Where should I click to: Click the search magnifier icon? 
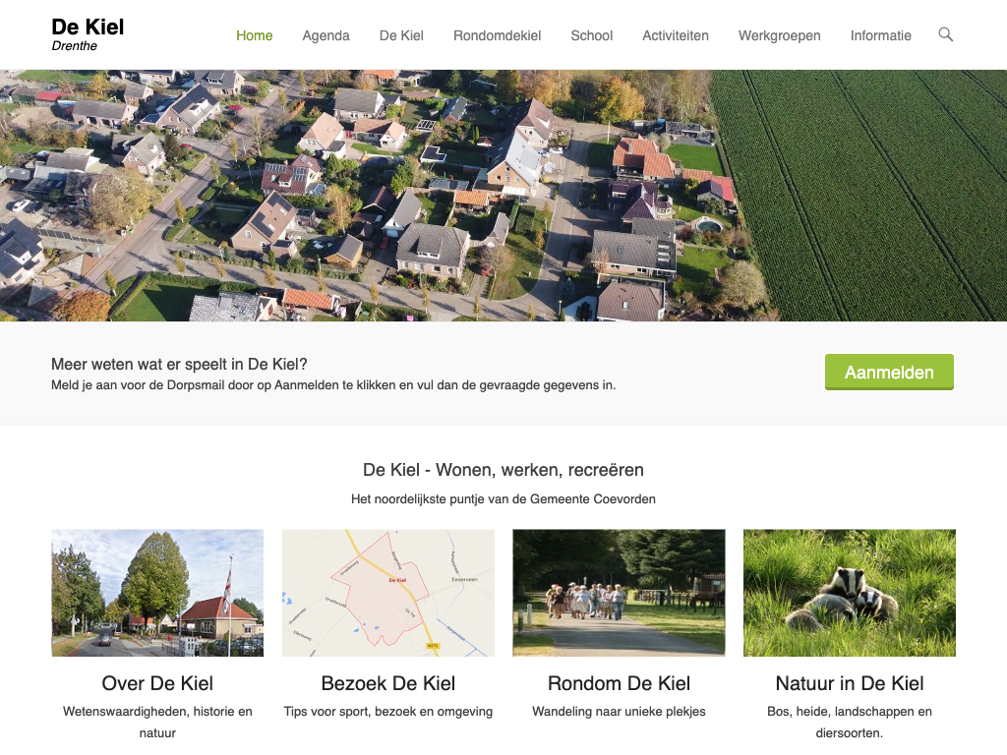946,34
